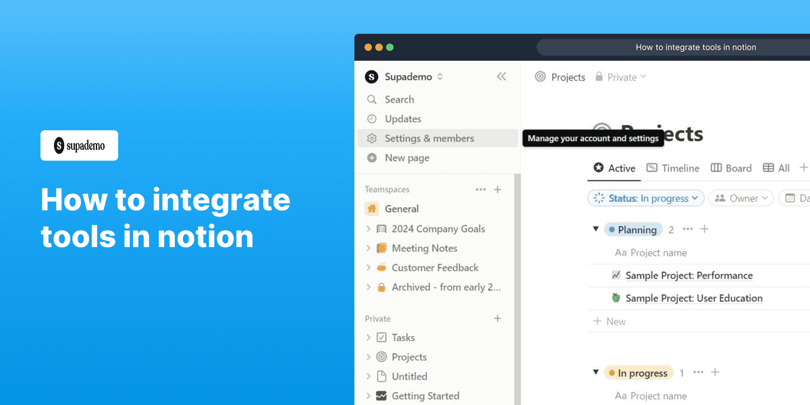Screen dimensions: 810x405
Task: Expand the Tasks item in Private section
Action: coord(368,337)
